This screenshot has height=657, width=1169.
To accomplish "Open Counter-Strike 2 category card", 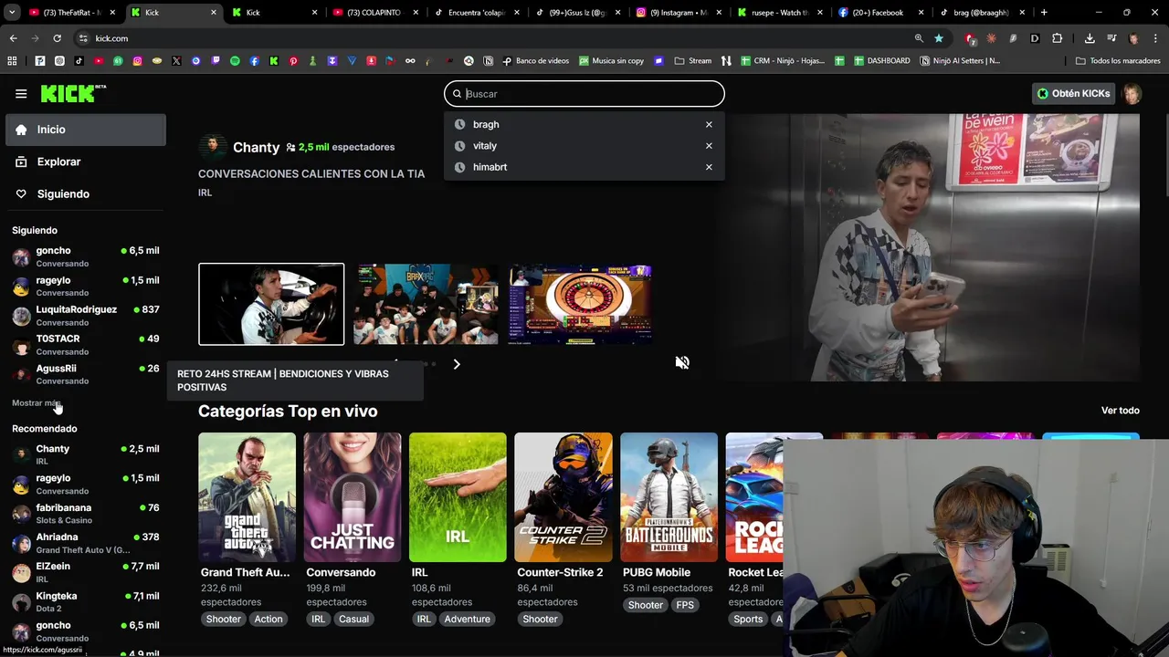I will 563,497.
